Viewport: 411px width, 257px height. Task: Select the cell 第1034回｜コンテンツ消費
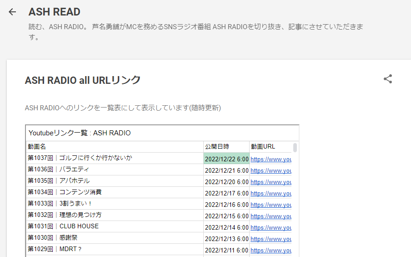tap(115, 192)
